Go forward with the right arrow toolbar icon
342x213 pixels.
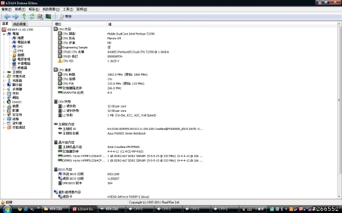(15, 17)
